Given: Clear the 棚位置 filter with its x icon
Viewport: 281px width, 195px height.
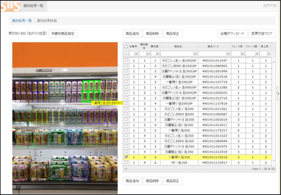Looking at the screenshot, I should click(x=158, y=54).
